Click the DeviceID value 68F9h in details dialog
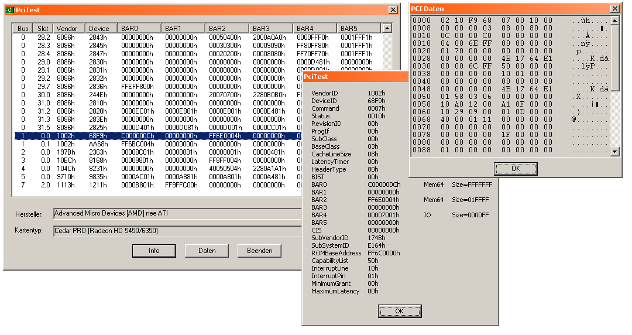The height and width of the screenshot is (335, 632). 376,101
